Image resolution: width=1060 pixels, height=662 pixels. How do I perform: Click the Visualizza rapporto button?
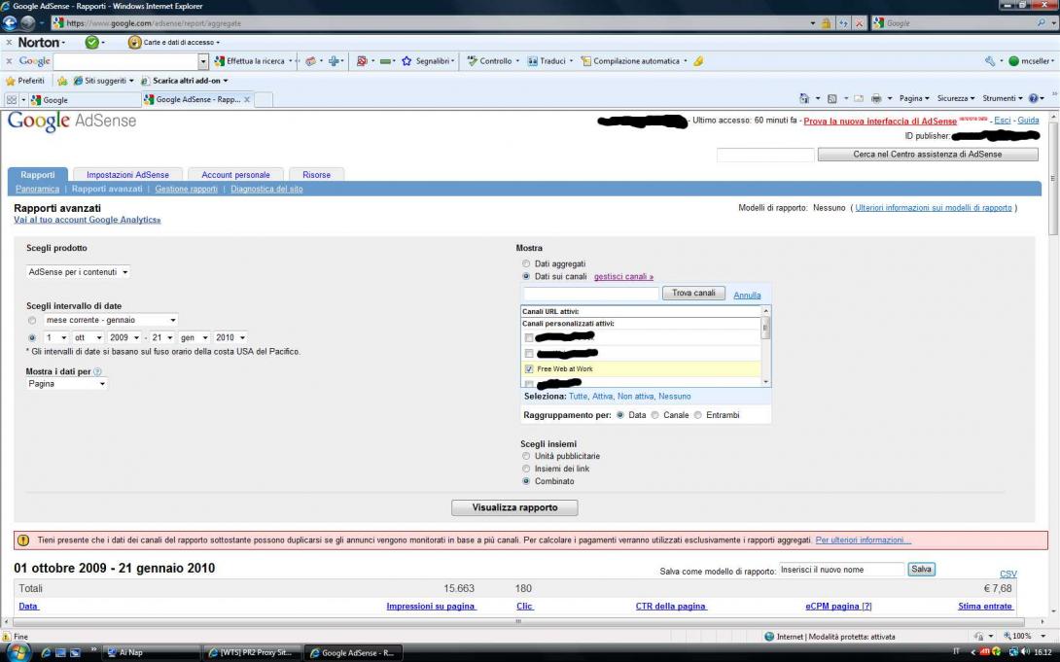coord(514,507)
